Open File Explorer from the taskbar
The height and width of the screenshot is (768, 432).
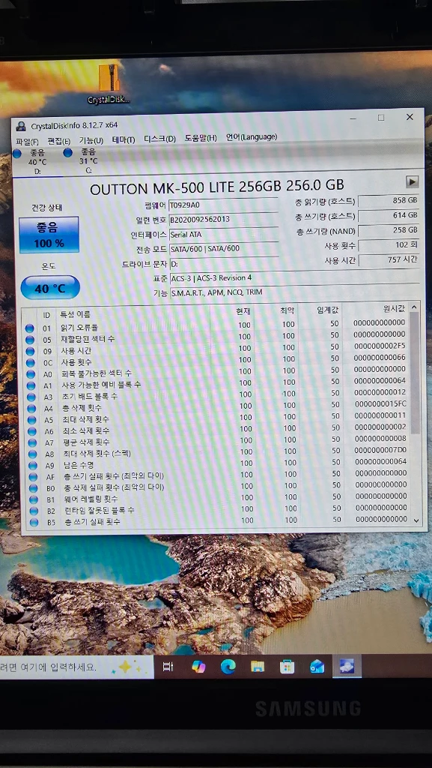tap(258, 667)
